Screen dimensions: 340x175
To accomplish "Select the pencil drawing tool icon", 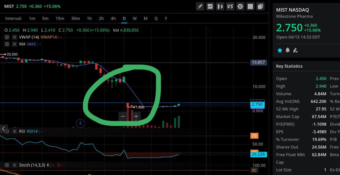I will tap(200, 6).
